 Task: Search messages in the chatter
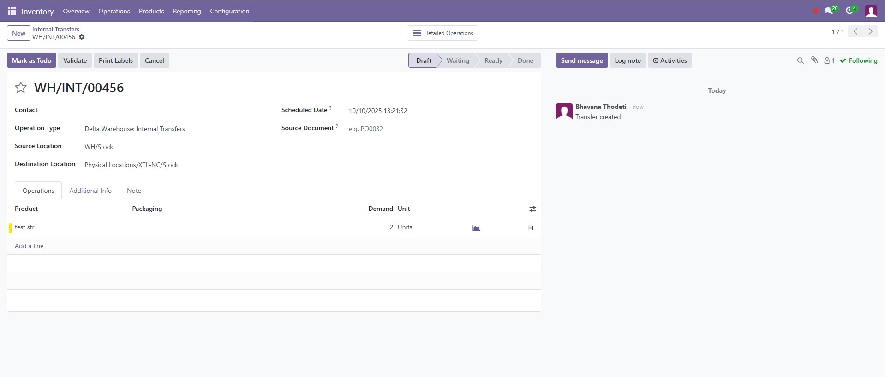tap(800, 60)
